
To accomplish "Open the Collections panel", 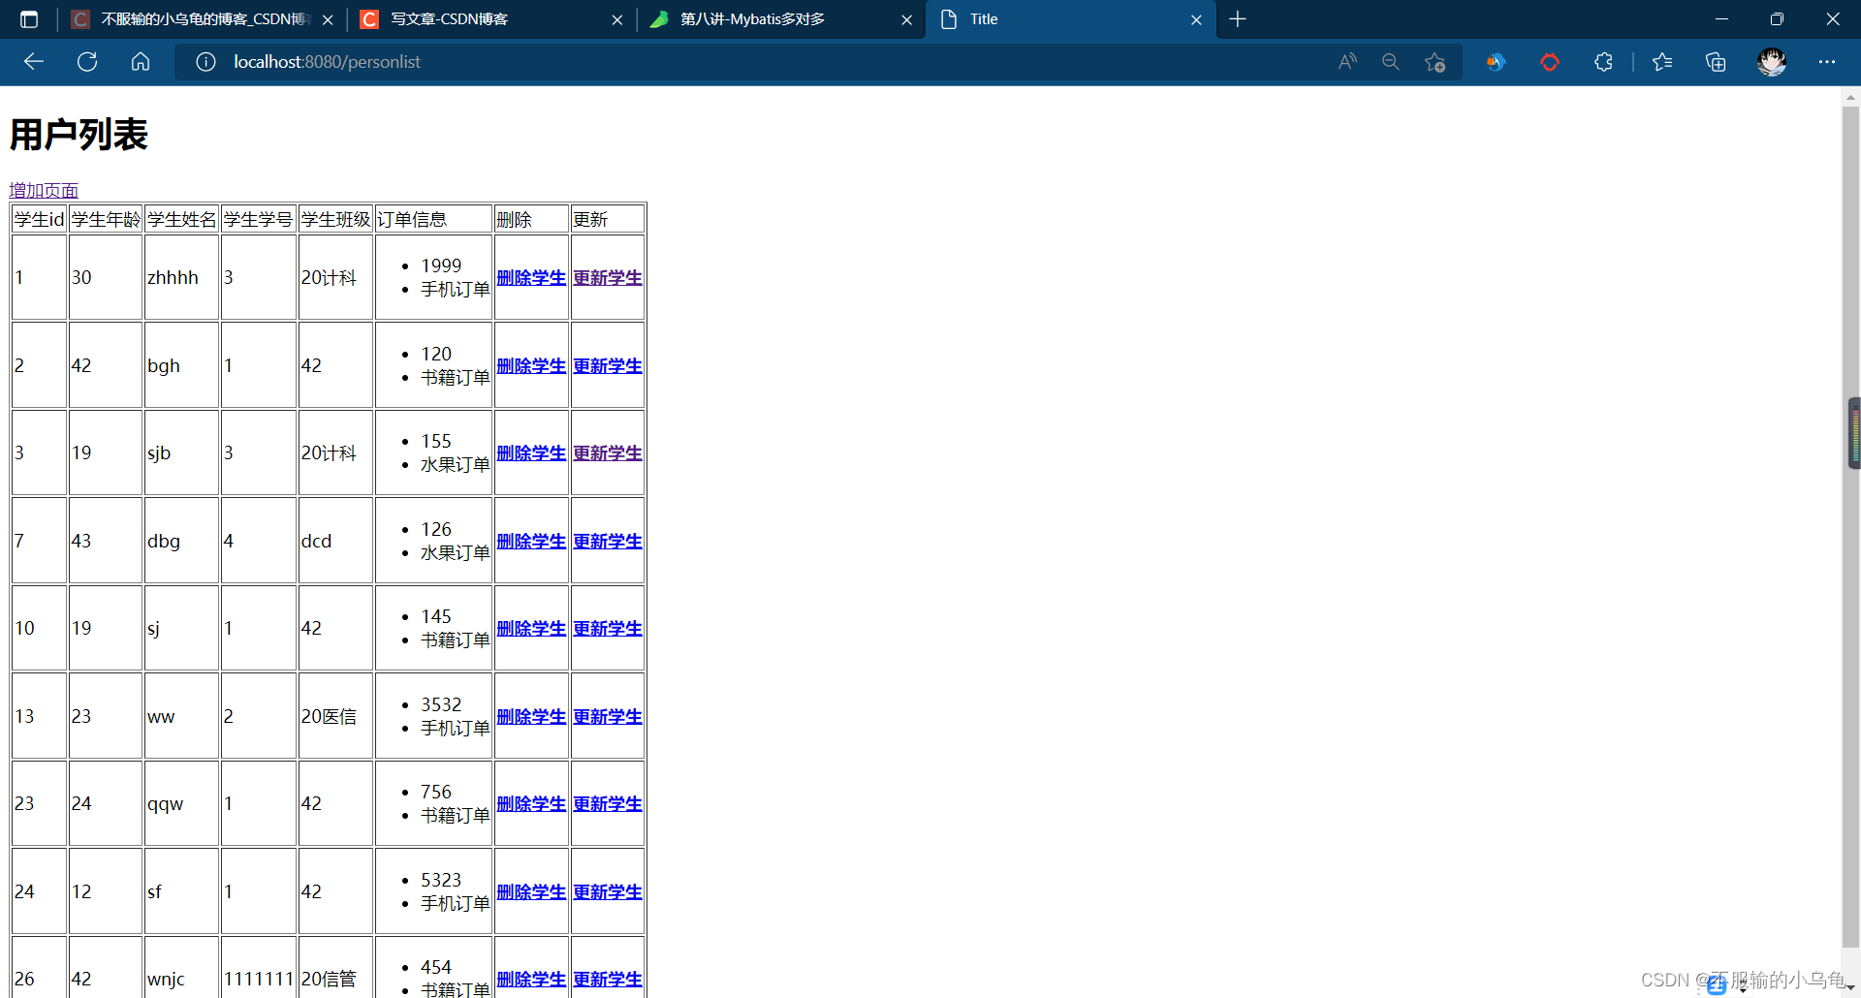I will [x=1716, y=62].
